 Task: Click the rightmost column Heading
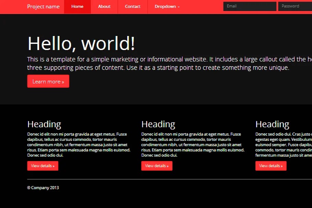(x=272, y=124)
